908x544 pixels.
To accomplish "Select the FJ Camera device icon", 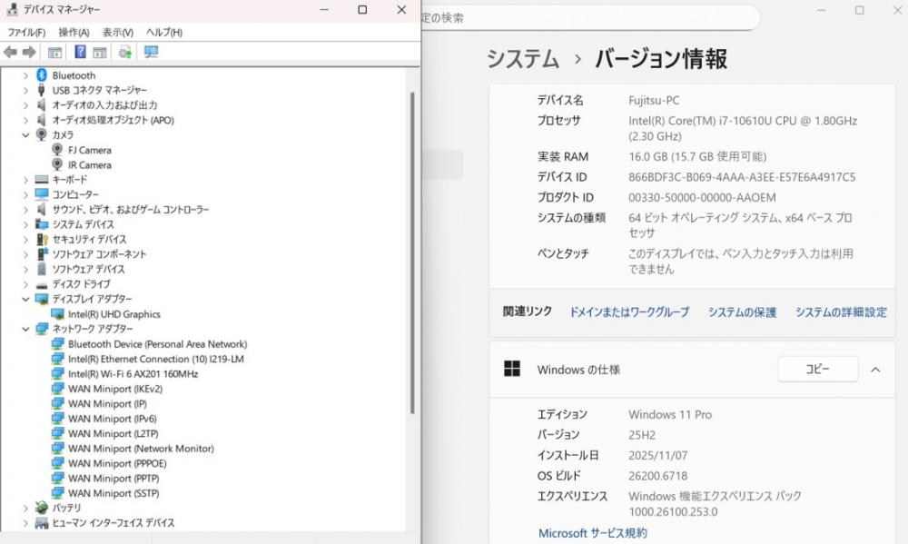I will 57,150.
